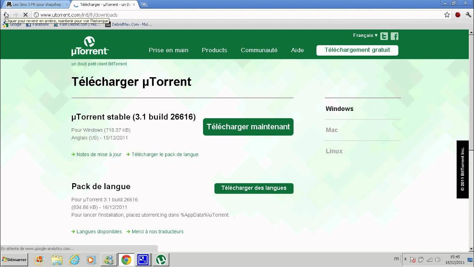The height and width of the screenshot is (267, 474).
Task: Click volume speaker icon in tray
Action: [438, 260]
